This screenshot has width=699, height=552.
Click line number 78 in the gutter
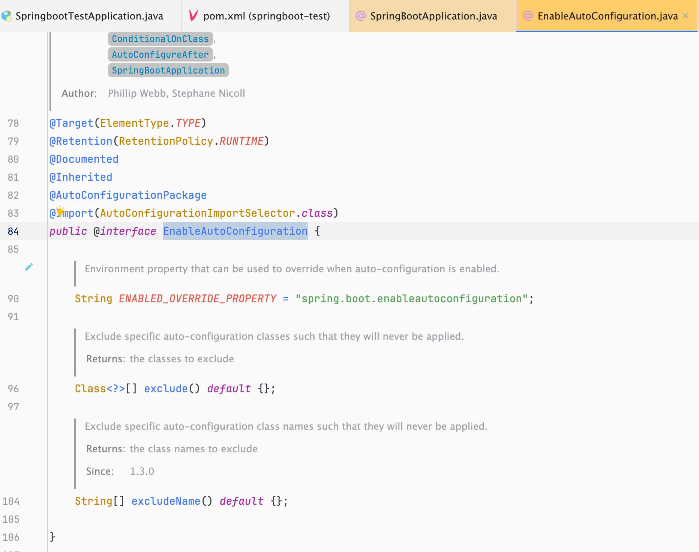(13, 123)
